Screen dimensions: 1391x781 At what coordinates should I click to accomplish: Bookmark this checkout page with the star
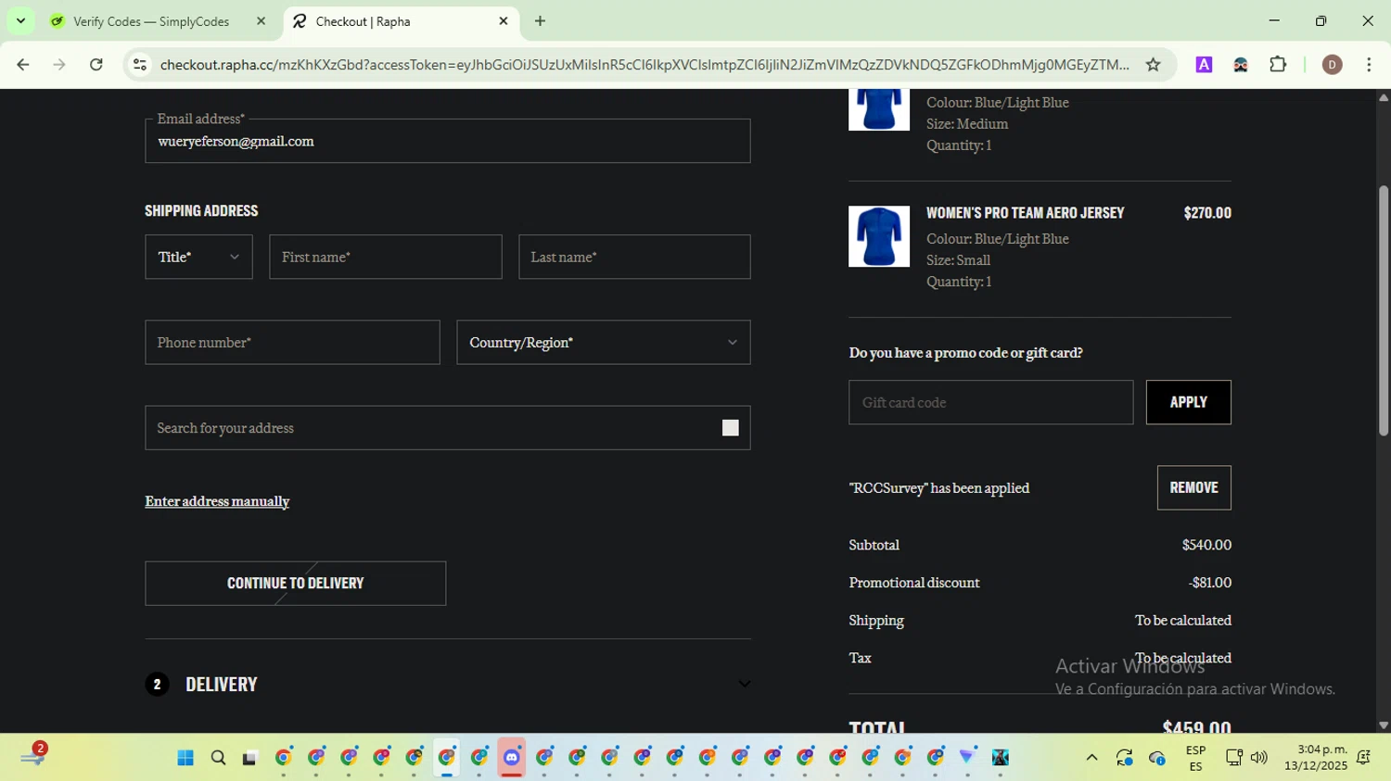click(x=1153, y=65)
